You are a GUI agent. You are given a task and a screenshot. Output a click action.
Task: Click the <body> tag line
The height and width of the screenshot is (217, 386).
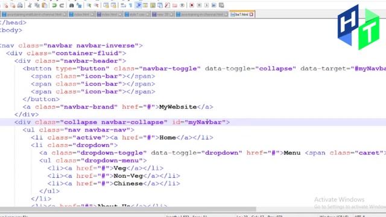[x=11, y=30]
